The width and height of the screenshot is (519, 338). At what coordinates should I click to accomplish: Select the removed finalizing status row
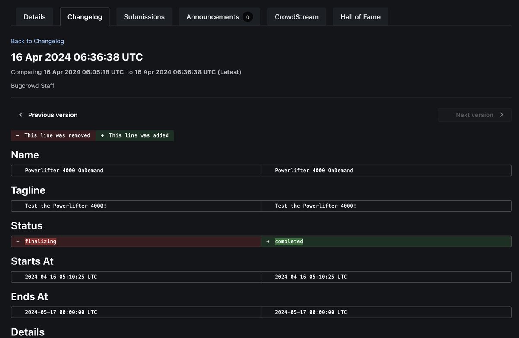click(136, 241)
